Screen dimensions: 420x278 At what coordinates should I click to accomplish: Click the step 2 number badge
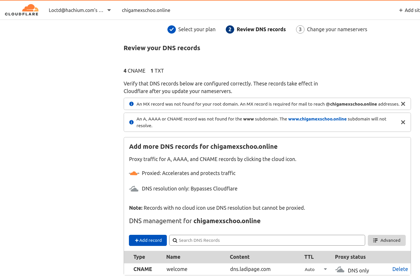(230, 29)
